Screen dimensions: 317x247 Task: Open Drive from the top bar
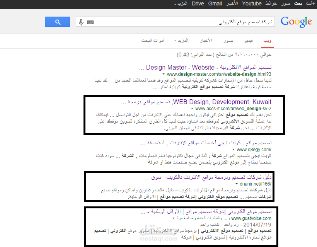point(198,3)
